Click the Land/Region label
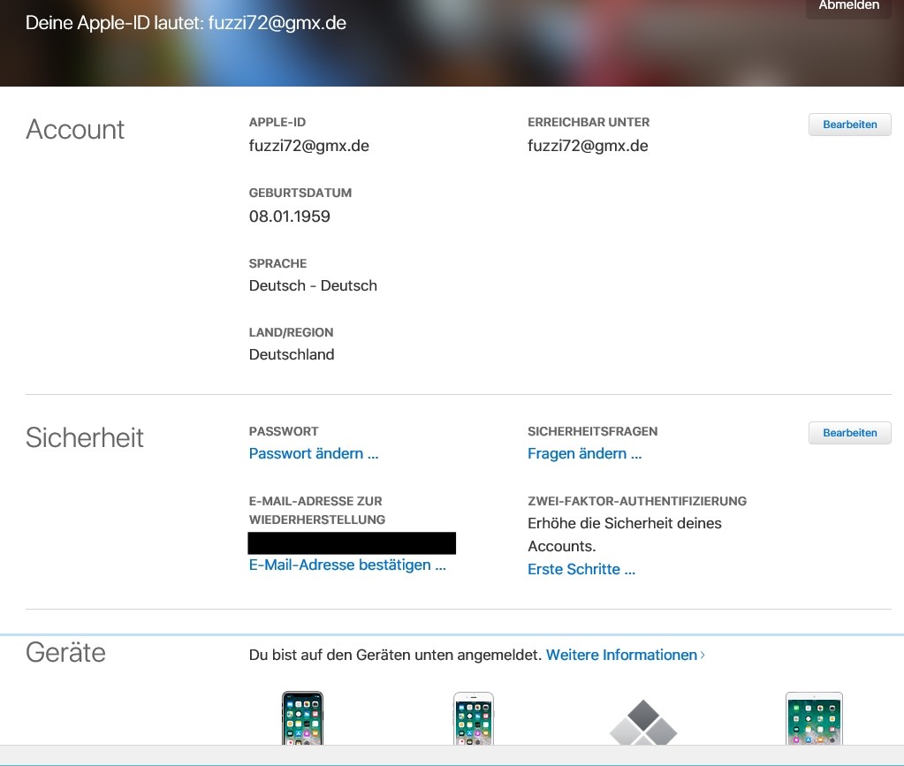The height and width of the screenshot is (766, 904). (291, 332)
